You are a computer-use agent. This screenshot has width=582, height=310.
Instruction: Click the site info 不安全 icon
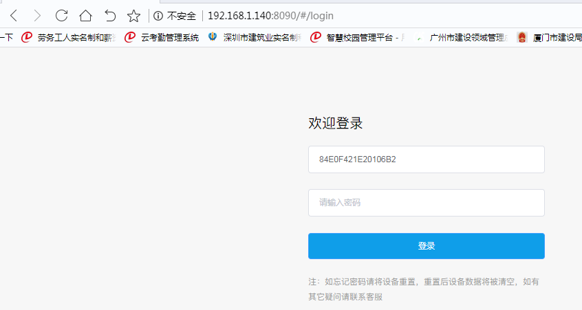coord(158,16)
